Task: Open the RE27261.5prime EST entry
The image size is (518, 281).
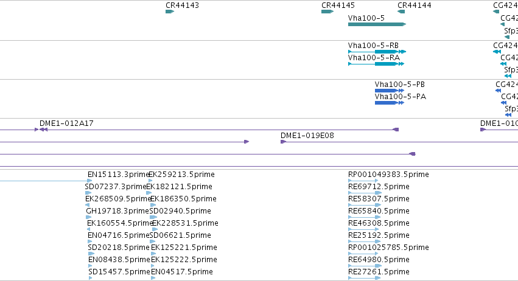Action: tap(379, 272)
